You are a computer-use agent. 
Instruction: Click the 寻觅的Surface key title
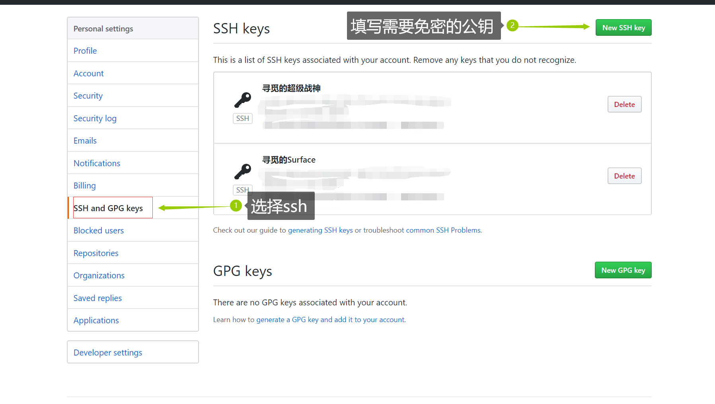point(288,160)
